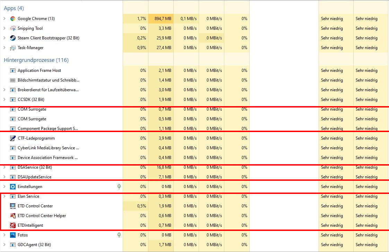389x252 pixels.
Task: Select the Application Frame Host row
Action: click(x=39, y=71)
